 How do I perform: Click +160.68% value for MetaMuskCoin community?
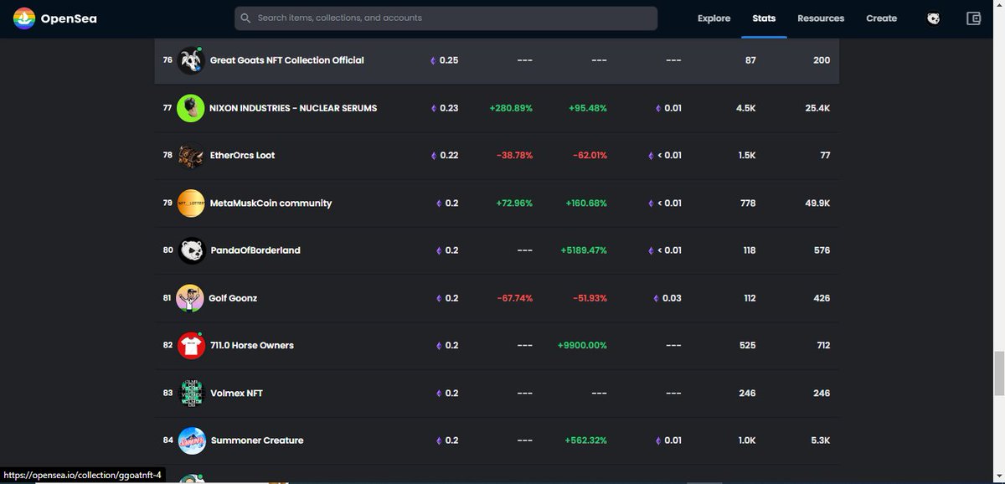586,203
